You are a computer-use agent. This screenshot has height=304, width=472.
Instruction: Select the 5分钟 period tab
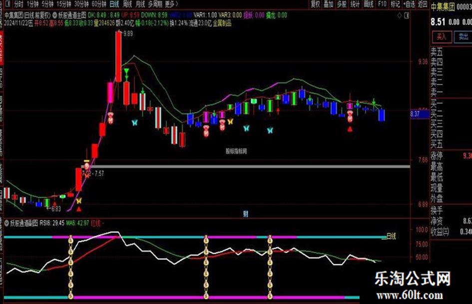47,4
